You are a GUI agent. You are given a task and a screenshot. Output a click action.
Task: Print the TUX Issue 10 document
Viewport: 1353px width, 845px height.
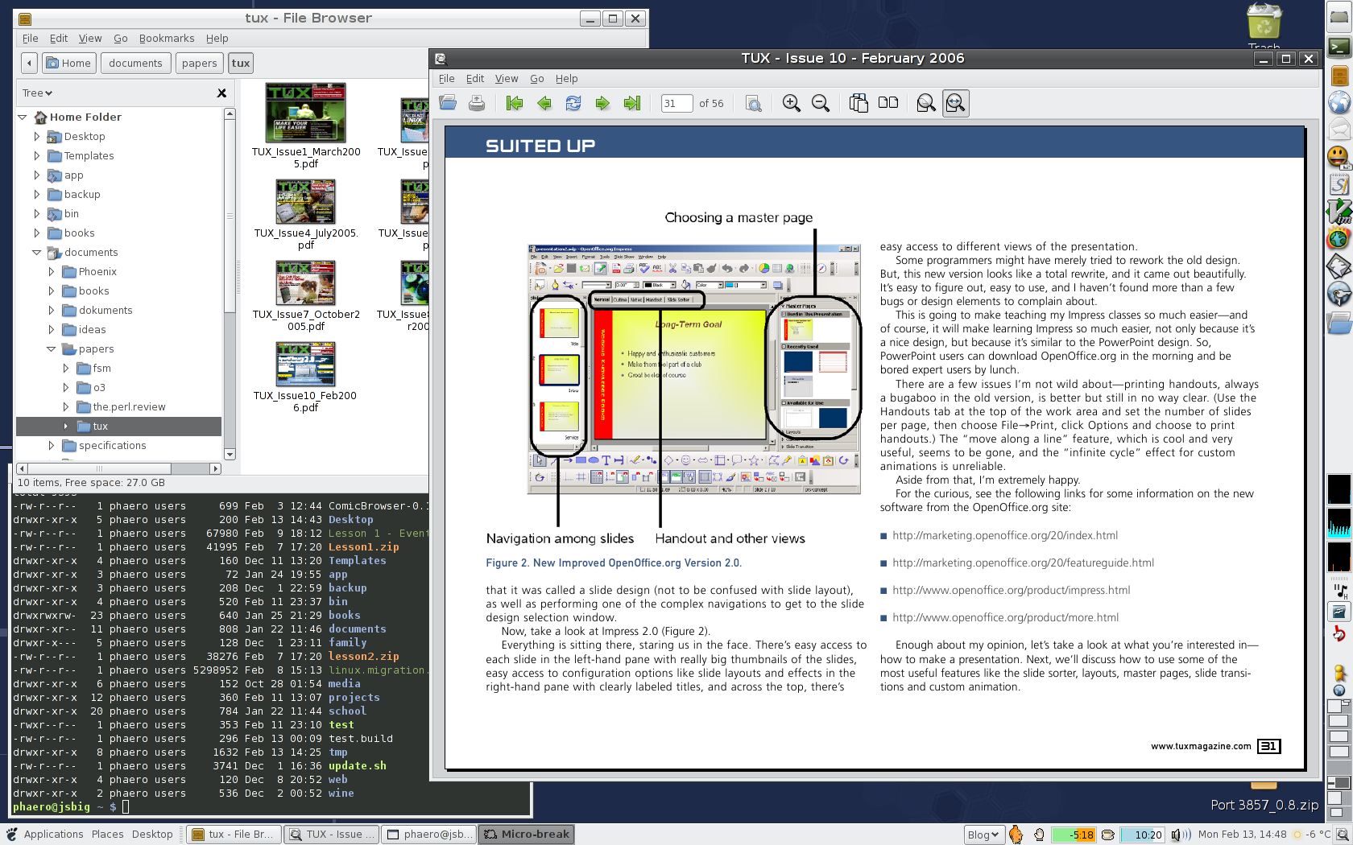coord(477,103)
